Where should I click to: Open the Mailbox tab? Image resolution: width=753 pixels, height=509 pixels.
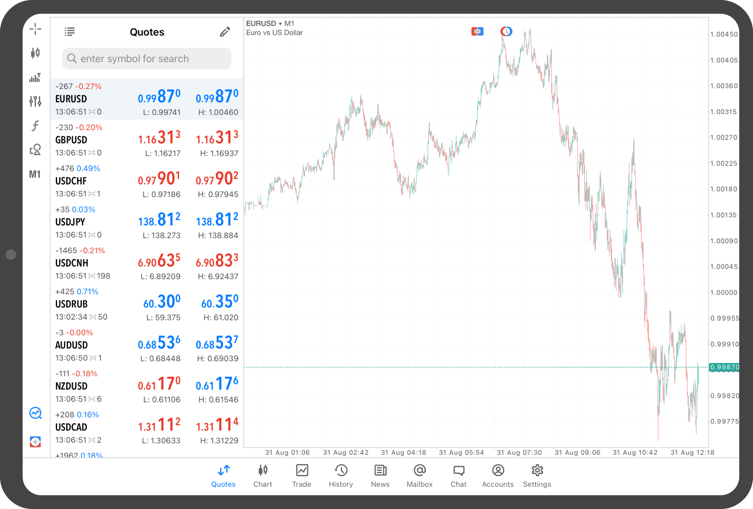tap(419, 475)
